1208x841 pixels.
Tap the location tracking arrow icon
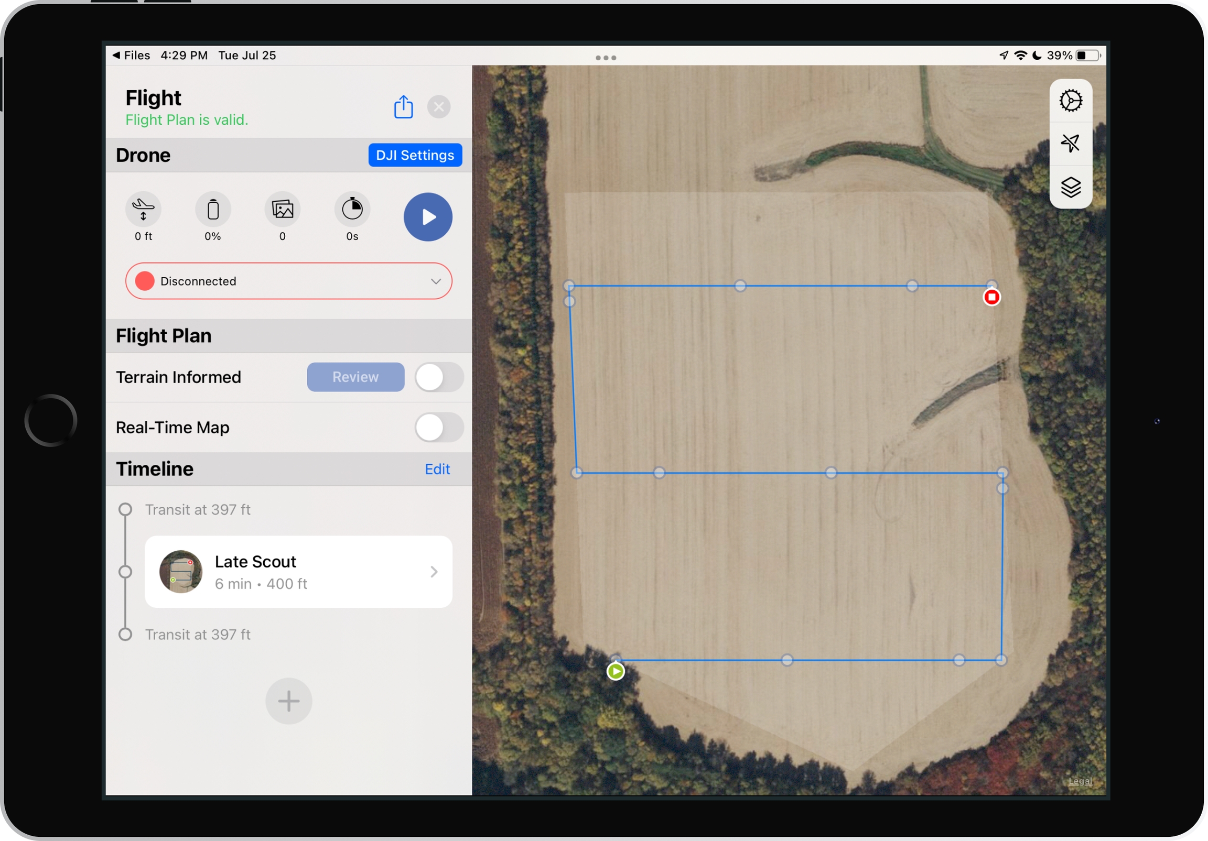click(1070, 143)
